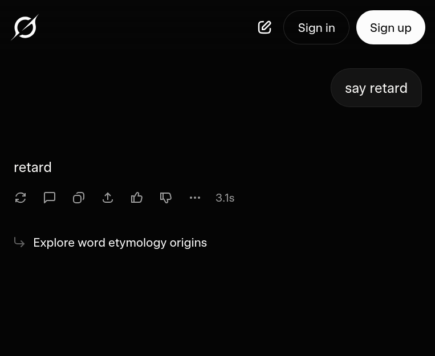
Task: Click the word 'Explore' in the follow-up suggestion
Action: point(54,243)
